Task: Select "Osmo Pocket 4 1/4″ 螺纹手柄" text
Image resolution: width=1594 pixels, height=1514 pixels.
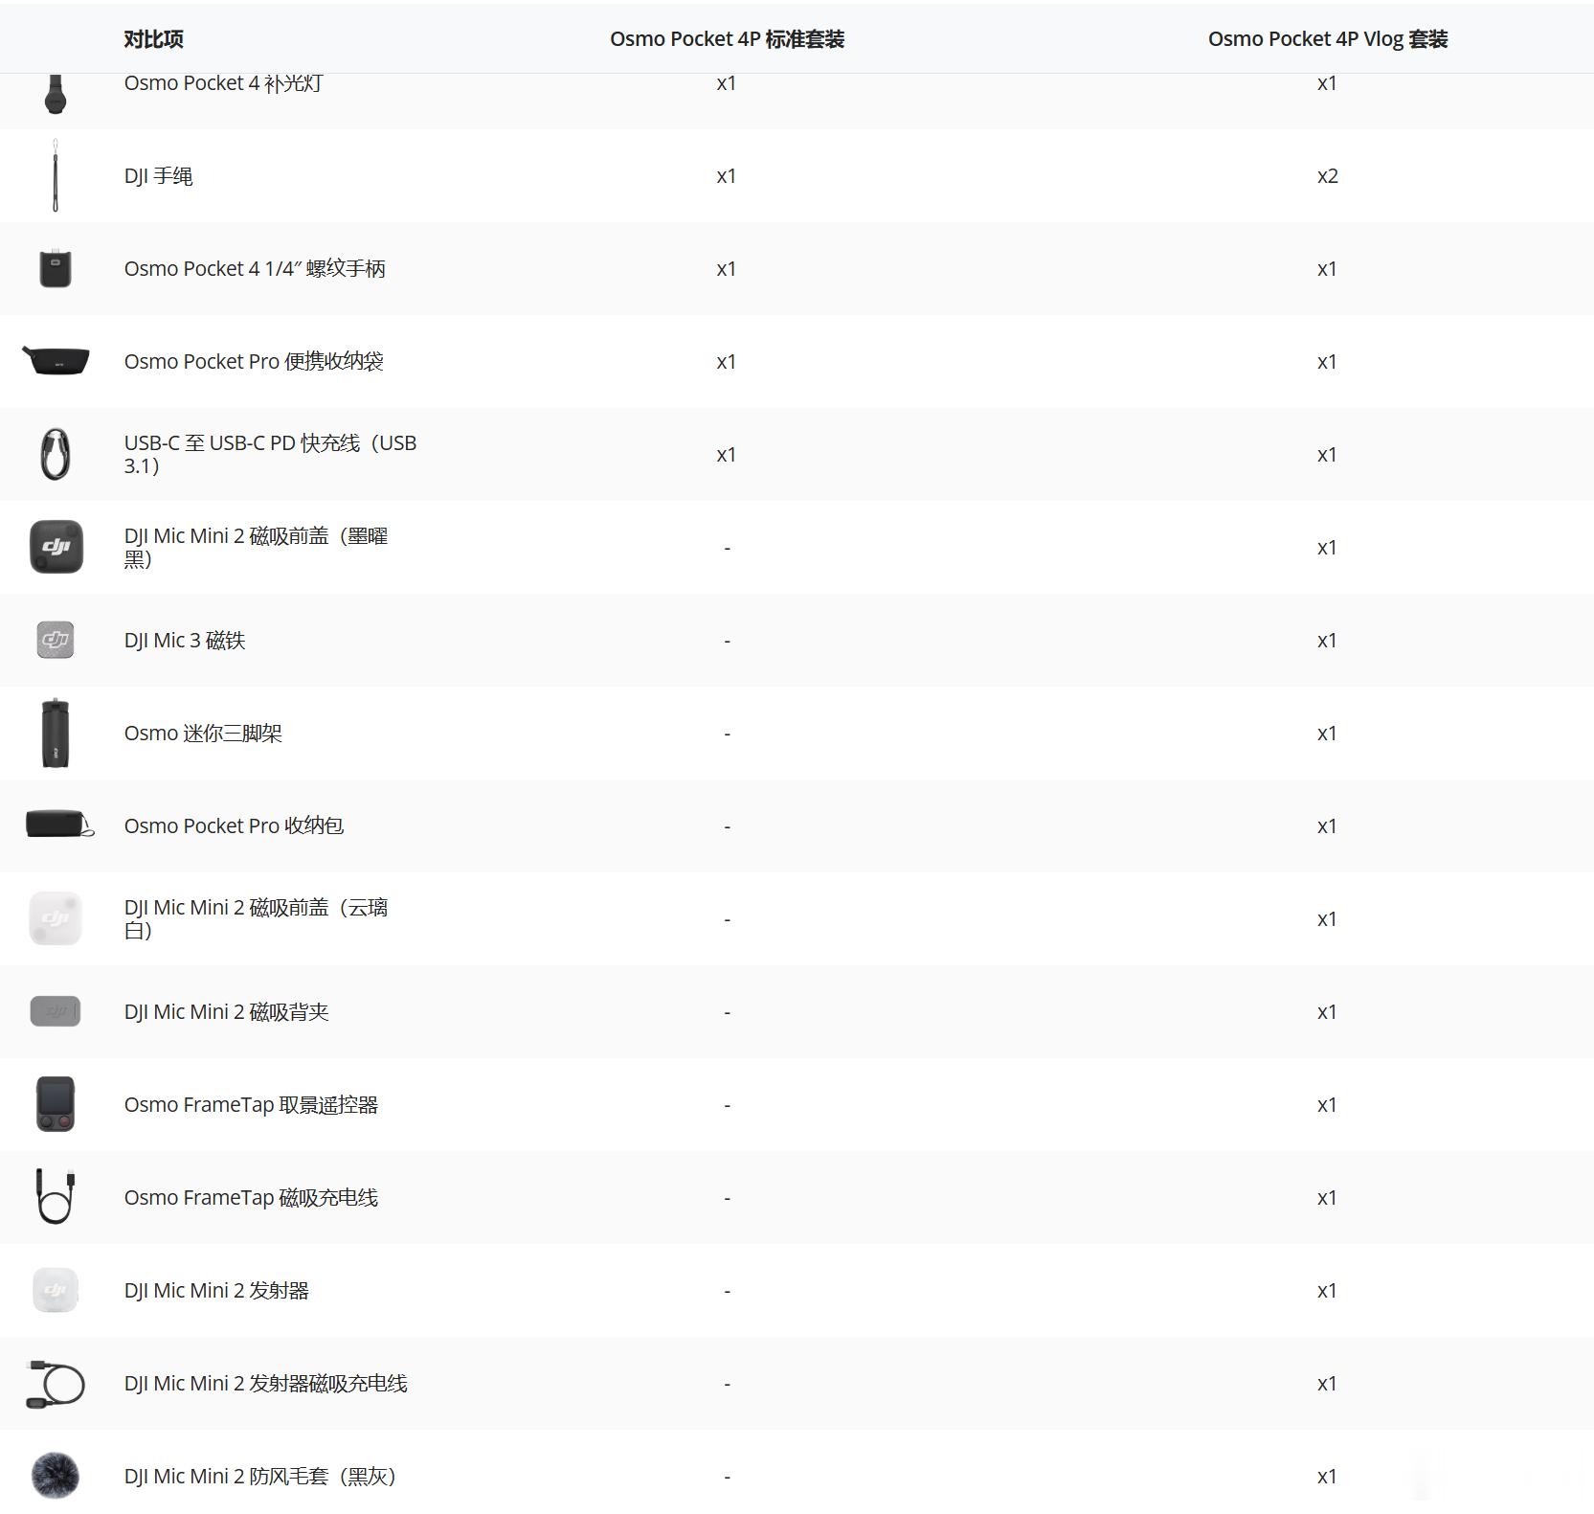Action: (255, 269)
